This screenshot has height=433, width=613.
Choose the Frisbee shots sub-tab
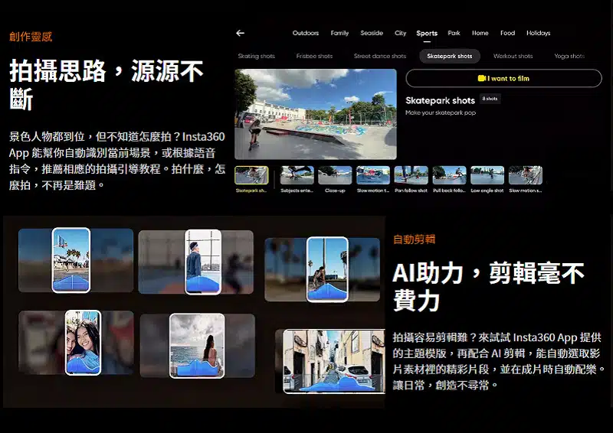click(x=314, y=57)
